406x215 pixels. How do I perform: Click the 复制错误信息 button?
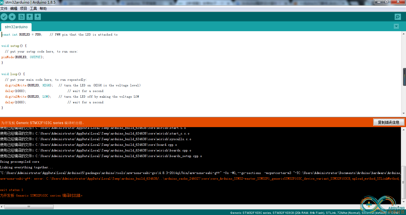click(389, 122)
